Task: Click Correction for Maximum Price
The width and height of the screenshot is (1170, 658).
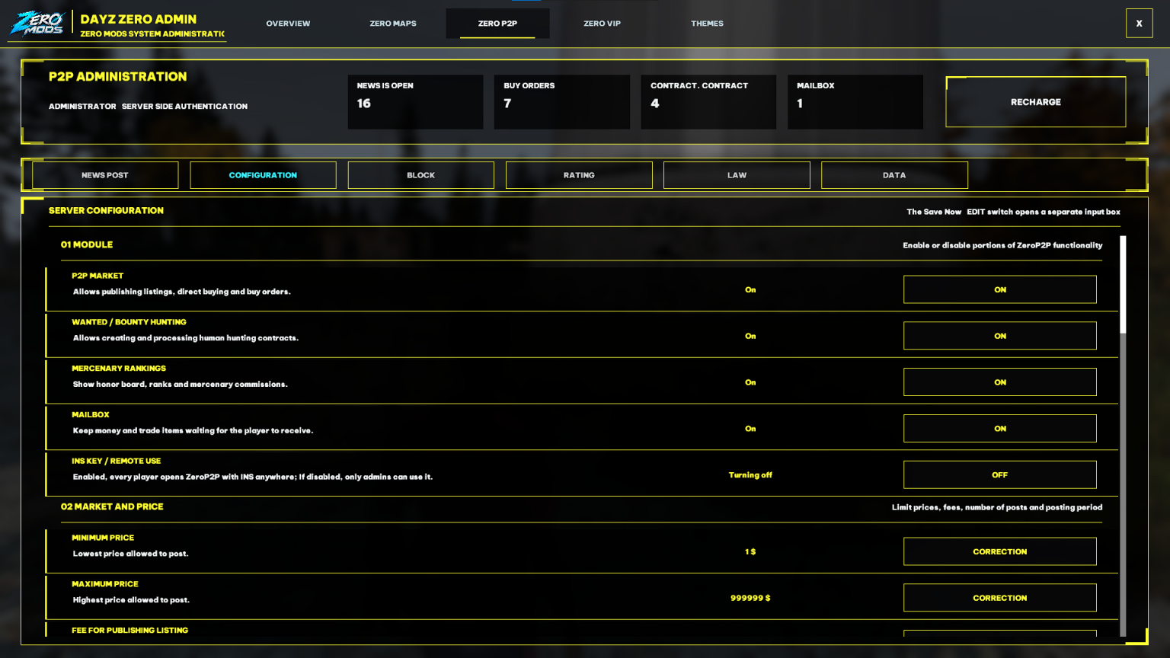Action: point(999,598)
